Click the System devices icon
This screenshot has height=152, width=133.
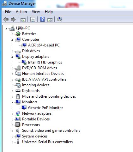(18, 136)
